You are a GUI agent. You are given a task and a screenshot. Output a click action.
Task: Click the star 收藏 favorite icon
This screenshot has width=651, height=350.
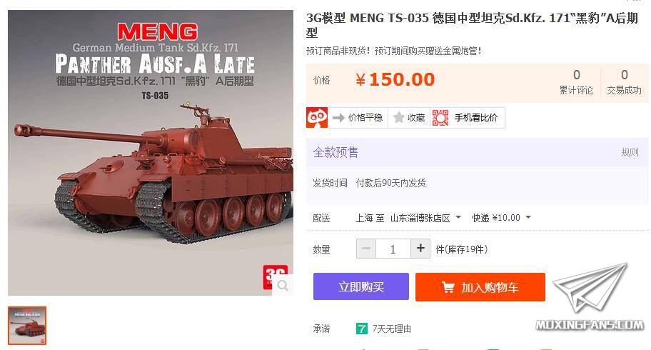click(x=398, y=118)
